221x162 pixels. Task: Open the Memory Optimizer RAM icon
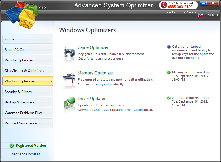click(x=69, y=78)
